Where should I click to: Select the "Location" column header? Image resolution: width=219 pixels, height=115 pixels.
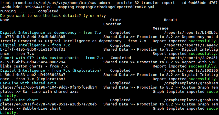pyautogui.click(x=112, y=24)
